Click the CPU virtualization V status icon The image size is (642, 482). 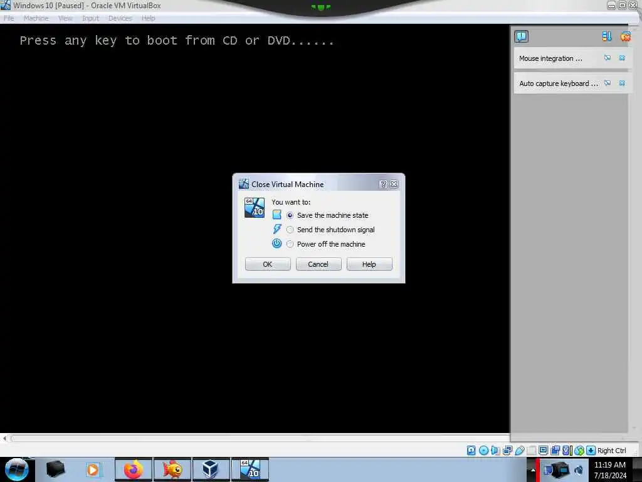pos(567,451)
